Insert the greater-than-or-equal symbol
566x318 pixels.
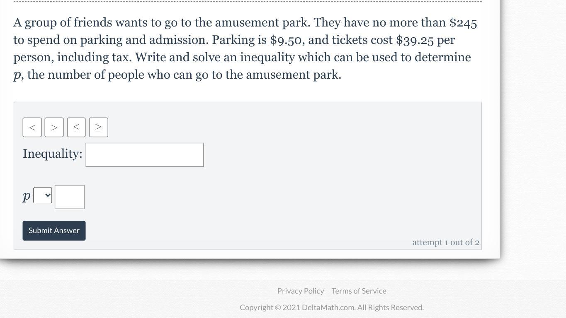coord(98,128)
